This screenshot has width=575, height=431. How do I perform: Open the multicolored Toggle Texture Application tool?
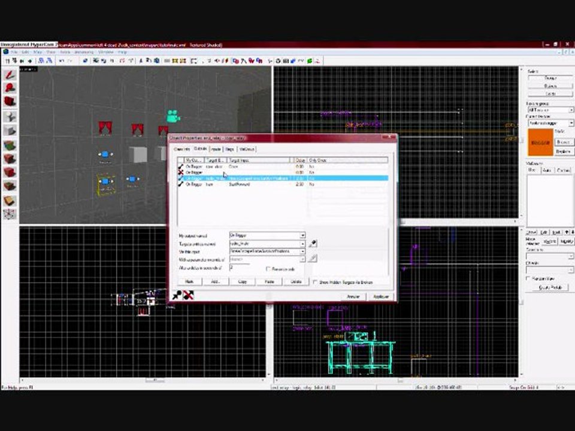(x=10, y=145)
